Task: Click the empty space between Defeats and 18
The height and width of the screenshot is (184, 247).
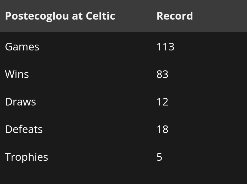Action: (x=100, y=129)
